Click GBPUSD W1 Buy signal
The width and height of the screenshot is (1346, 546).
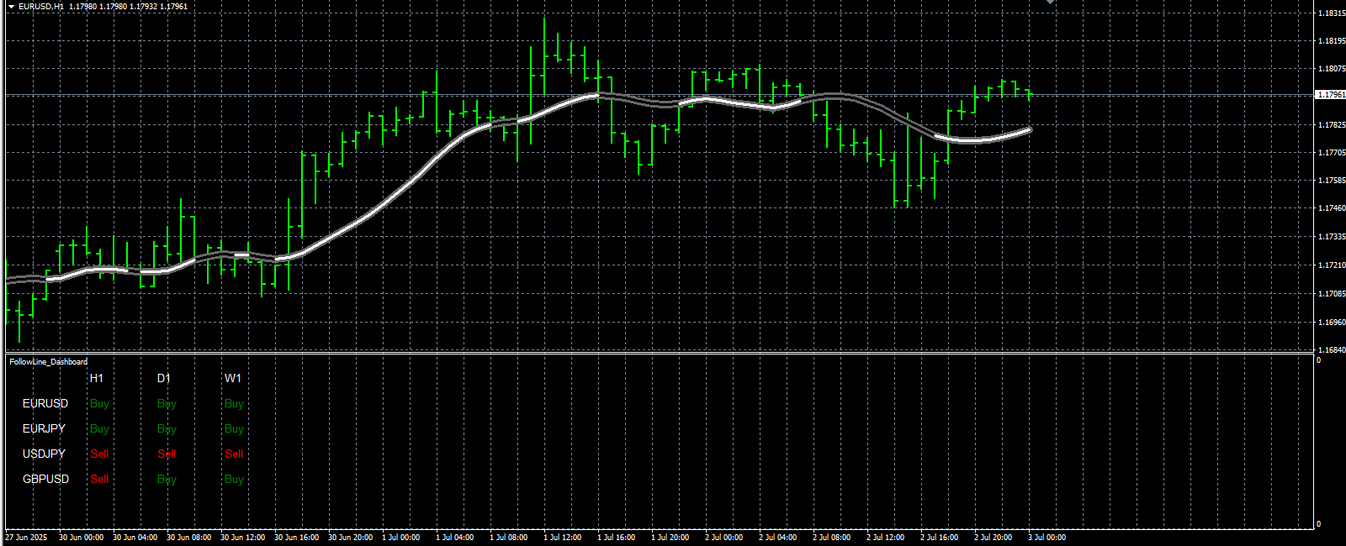[234, 480]
